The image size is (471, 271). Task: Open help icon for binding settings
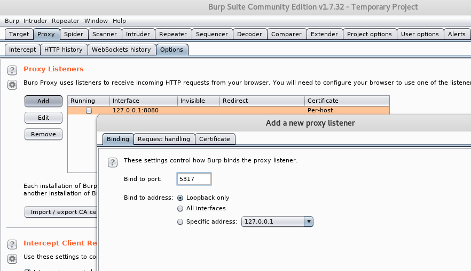(113, 162)
